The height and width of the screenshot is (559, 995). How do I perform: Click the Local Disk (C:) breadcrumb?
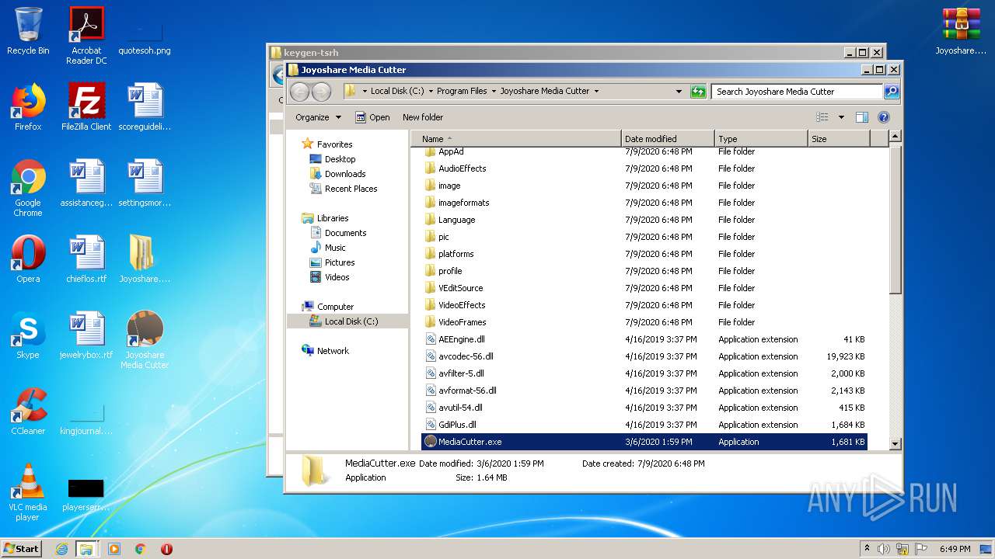point(396,91)
